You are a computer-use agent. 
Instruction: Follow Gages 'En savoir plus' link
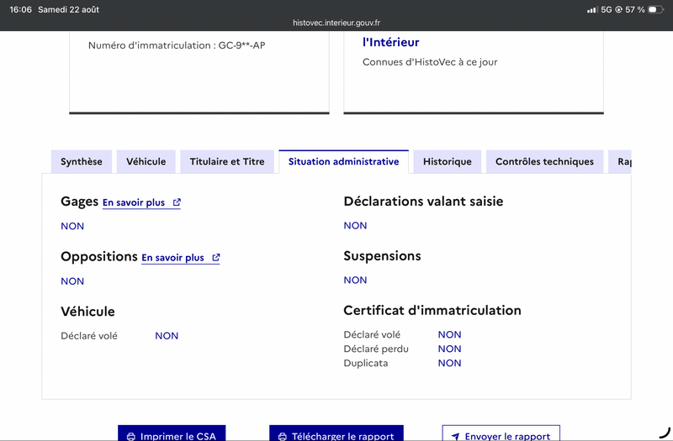(x=141, y=202)
